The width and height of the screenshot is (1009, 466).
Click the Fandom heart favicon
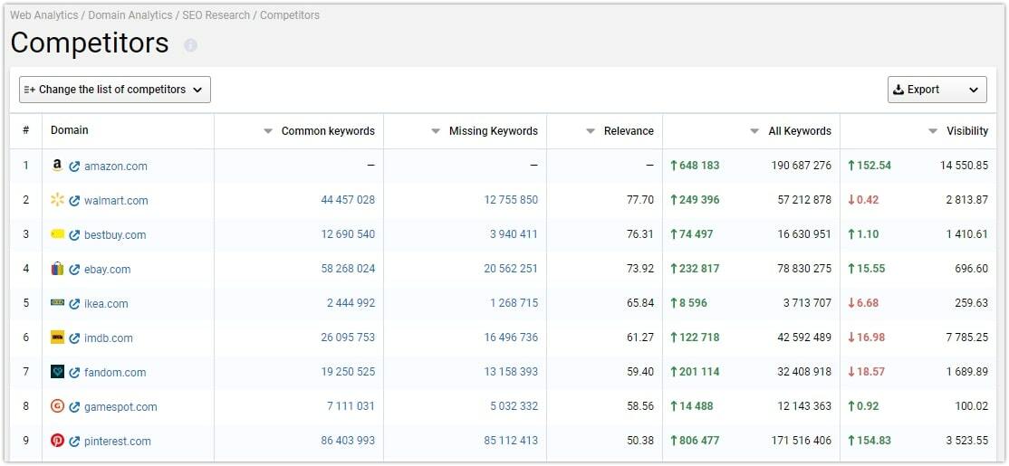(57, 372)
